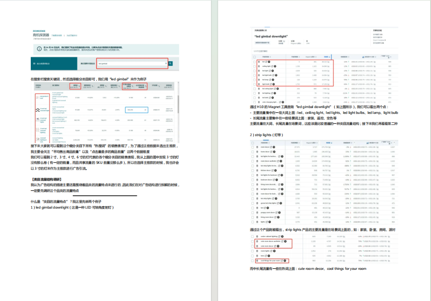Tick the select-all checkbox in the led gimbal downlight table
This screenshot has width=431, height=301.
254,57
